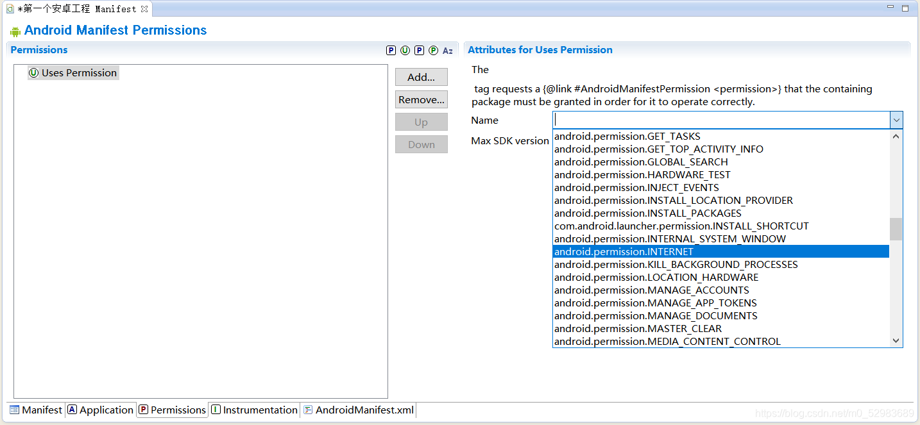
Task: Switch to the Manifest bottom tab
Action: point(36,410)
